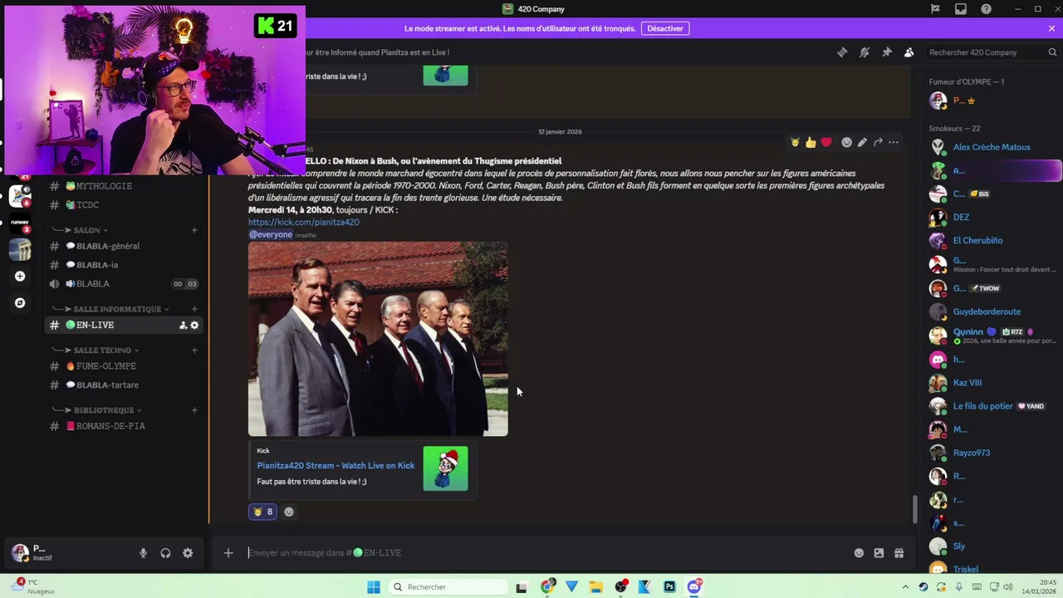Add channel to BIBLIOTHEQUE with plus
Viewport: 1063px width, 598px height.
[x=194, y=410]
